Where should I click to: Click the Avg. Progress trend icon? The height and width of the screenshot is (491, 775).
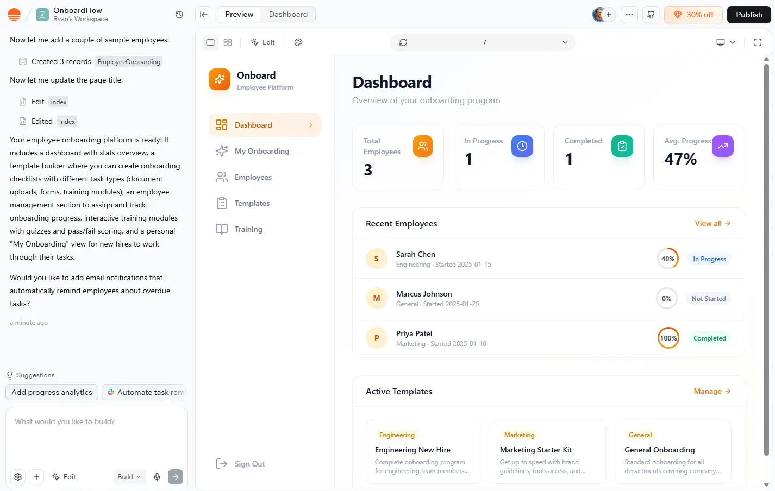pyautogui.click(x=723, y=146)
